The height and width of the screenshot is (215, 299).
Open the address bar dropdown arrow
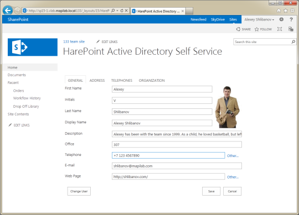[x=117, y=11]
